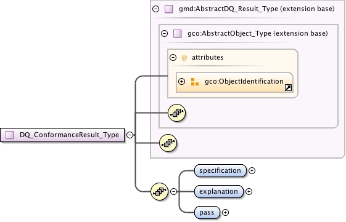Expand the specification element
Image resolution: width=346 pixels, height=222 pixels.
(252, 170)
